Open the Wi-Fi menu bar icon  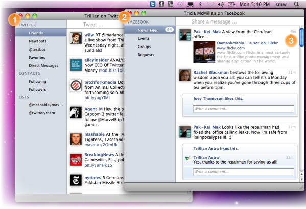pyautogui.click(x=210, y=4)
